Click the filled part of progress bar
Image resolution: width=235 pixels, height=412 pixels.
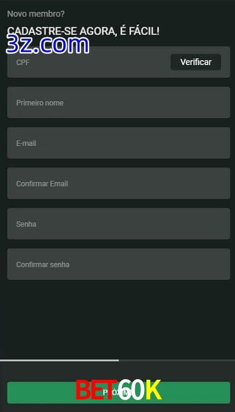point(59,360)
